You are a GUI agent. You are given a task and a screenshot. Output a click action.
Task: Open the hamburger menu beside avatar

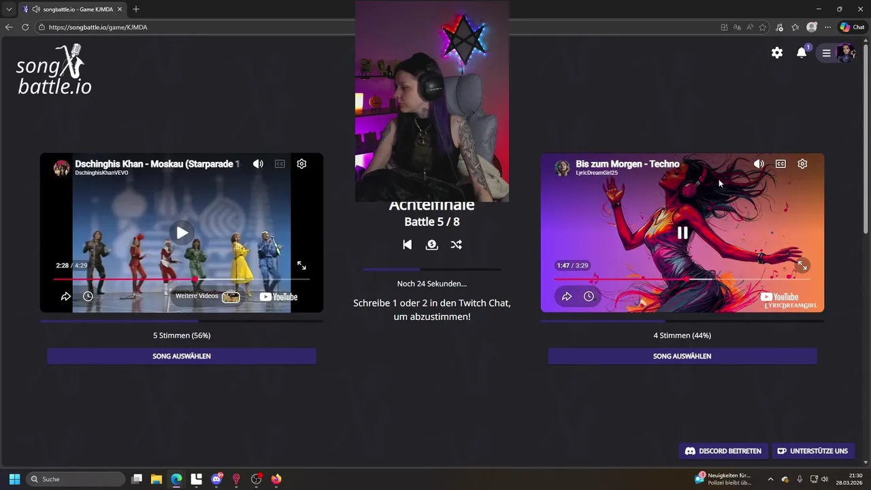[x=826, y=53]
